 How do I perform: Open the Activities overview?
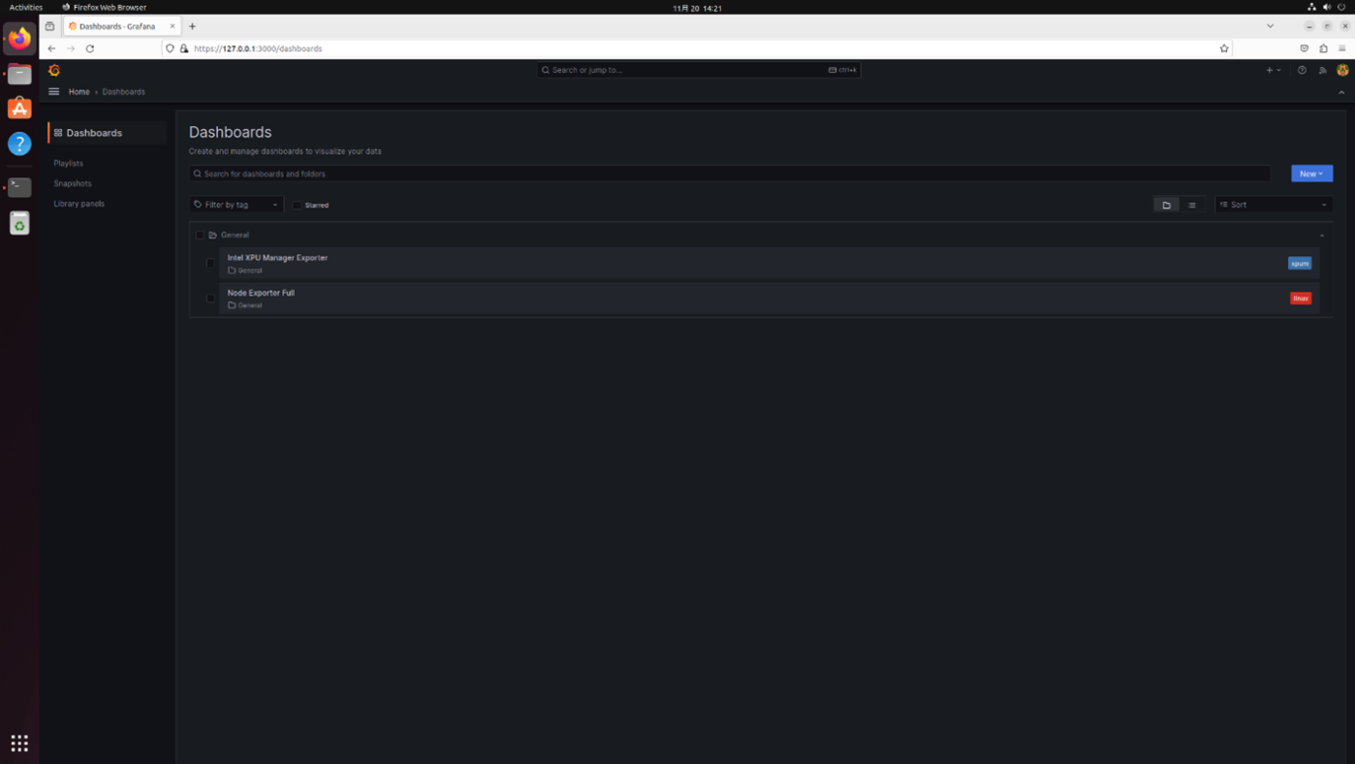click(x=26, y=7)
